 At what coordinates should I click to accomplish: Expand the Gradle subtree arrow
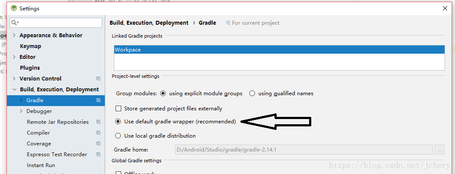[21, 100]
